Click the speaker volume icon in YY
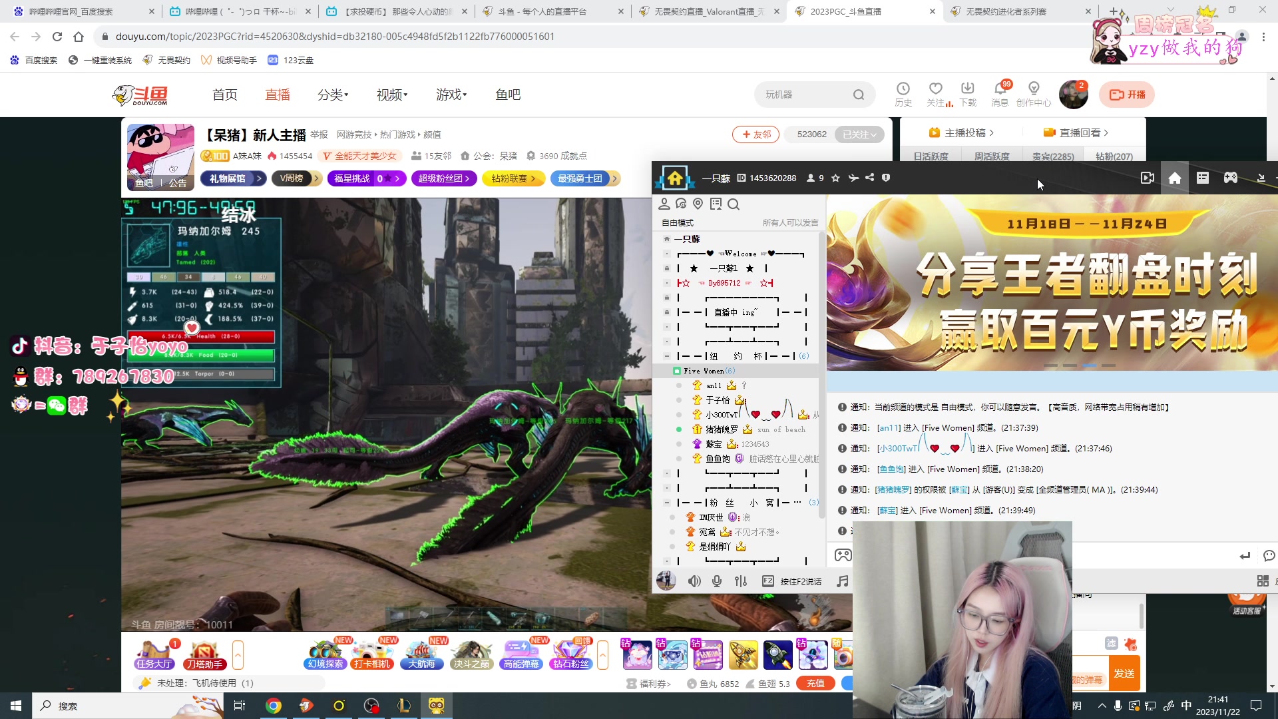Image resolution: width=1278 pixels, height=719 pixels. (x=694, y=581)
